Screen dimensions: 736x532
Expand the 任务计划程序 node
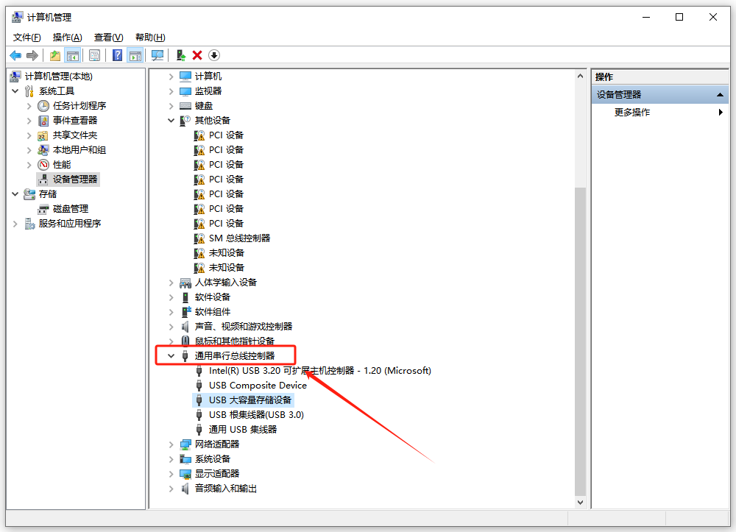click(x=29, y=106)
